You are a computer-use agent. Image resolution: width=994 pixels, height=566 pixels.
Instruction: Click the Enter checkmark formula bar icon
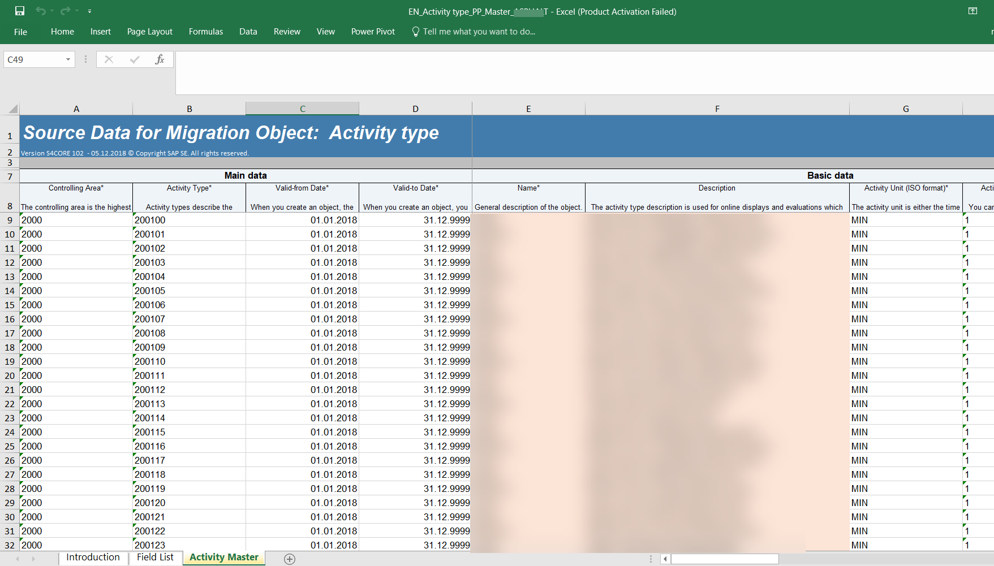point(135,59)
